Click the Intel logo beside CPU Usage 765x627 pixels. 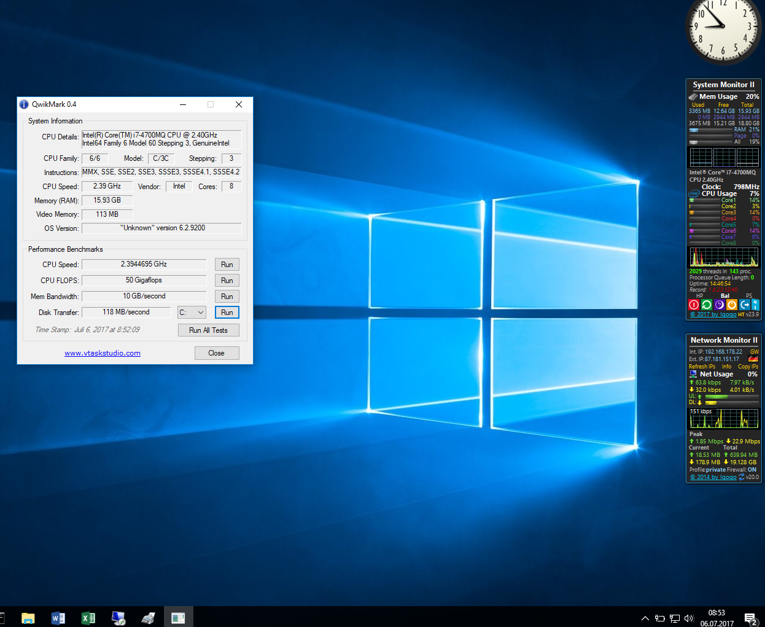pyautogui.click(x=694, y=194)
